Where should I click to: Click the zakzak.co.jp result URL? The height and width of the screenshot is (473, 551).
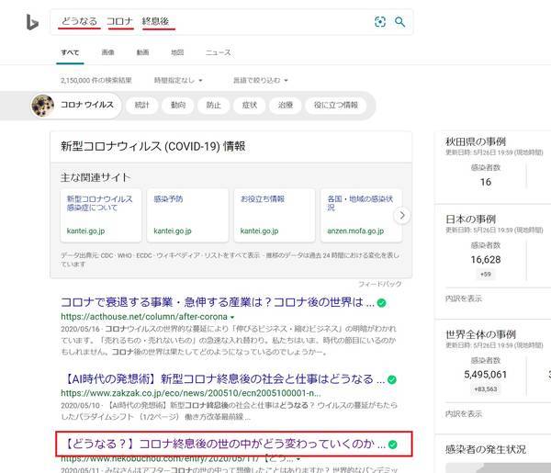[x=190, y=393]
